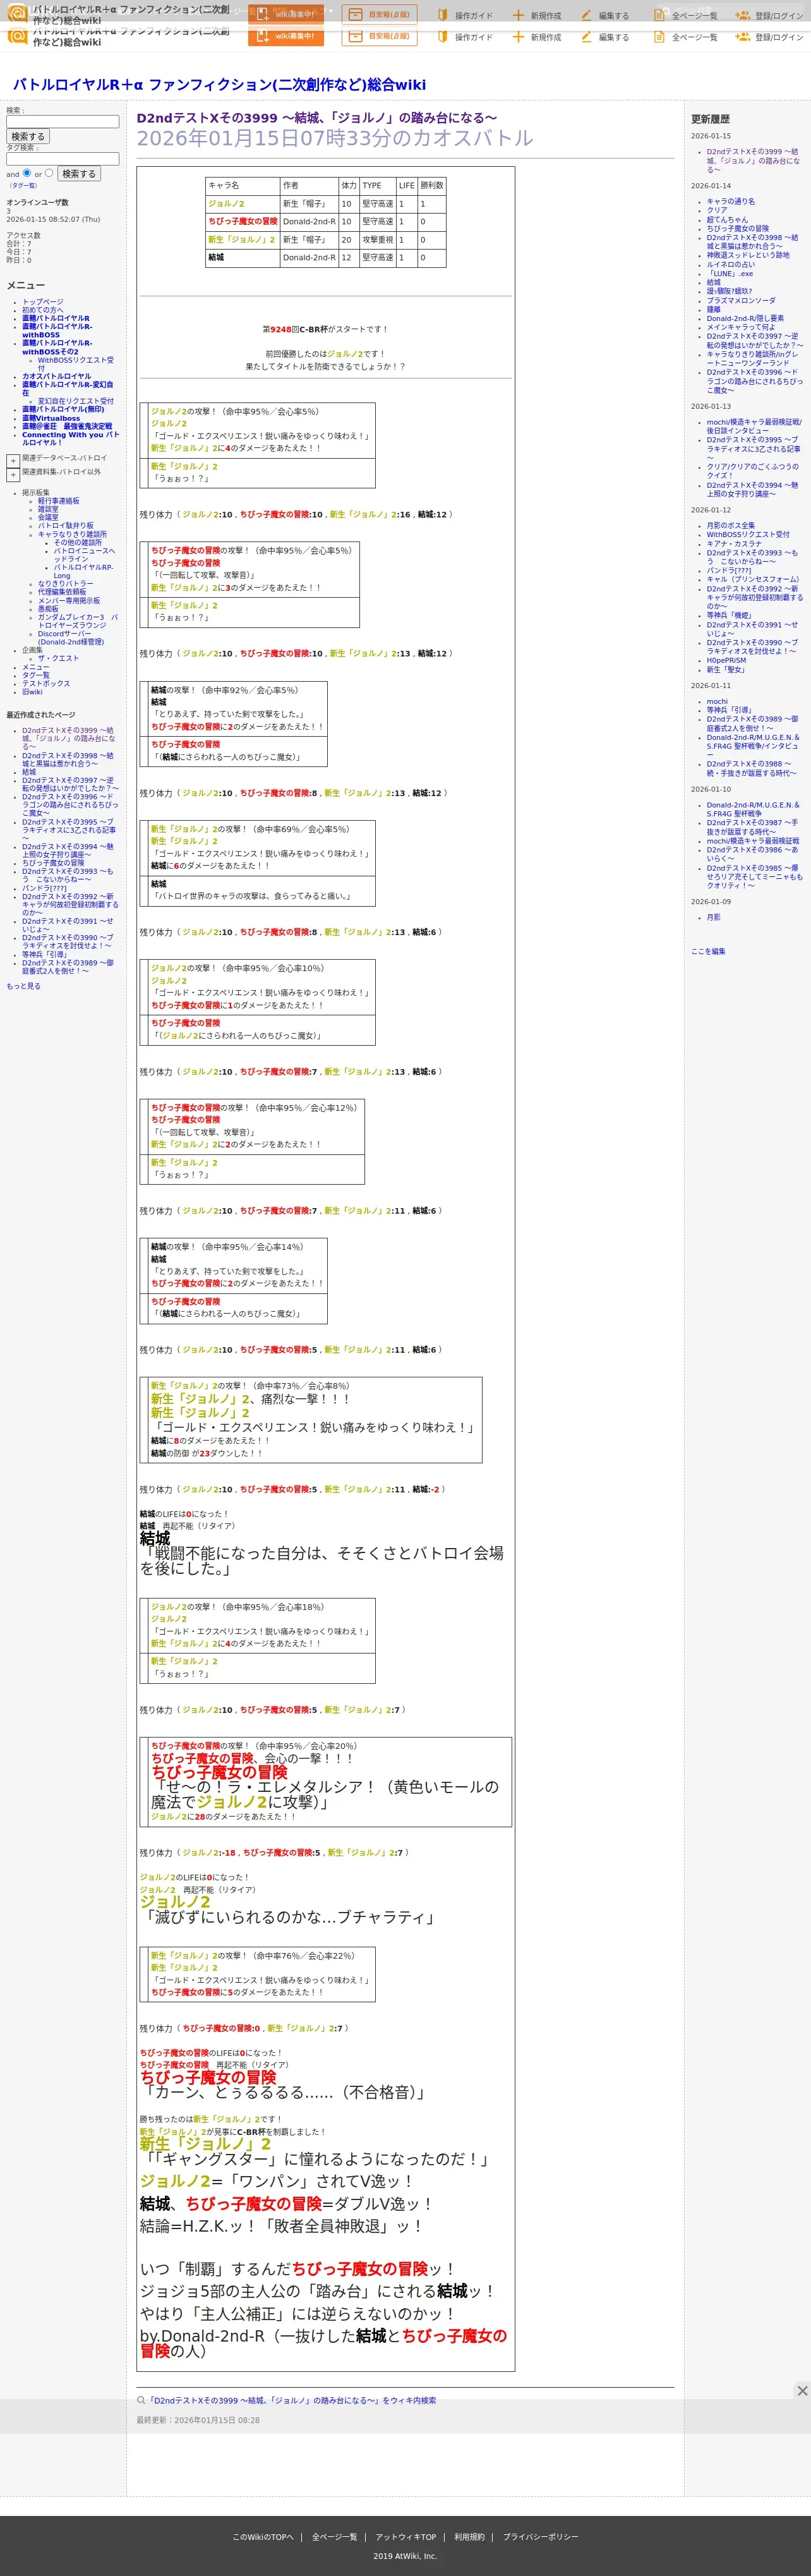The width and height of the screenshot is (811, 2576).
Task: Open キャラの通り名 in update history
Action: coord(731,201)
